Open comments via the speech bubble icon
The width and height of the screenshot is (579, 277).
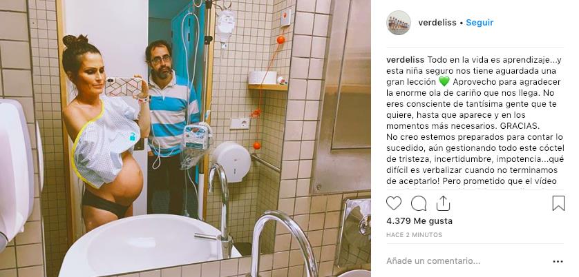click(x=419, y=203)
